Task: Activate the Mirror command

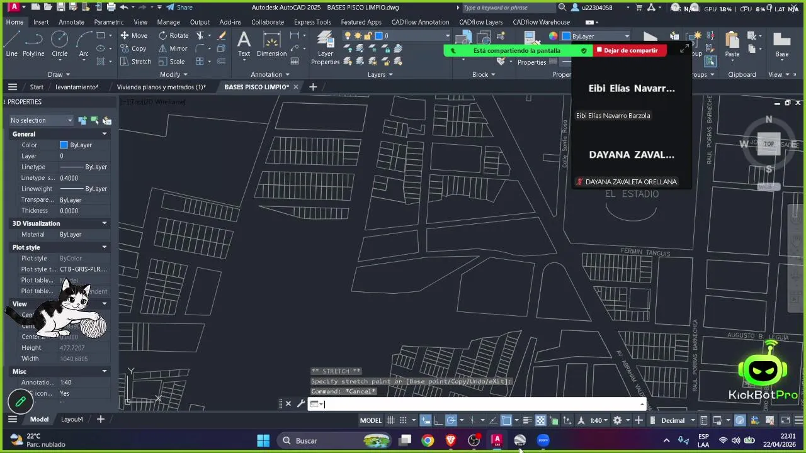Action: 173,48
